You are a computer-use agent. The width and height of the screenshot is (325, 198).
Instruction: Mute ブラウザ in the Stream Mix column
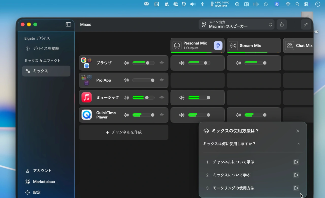[238, 63]
